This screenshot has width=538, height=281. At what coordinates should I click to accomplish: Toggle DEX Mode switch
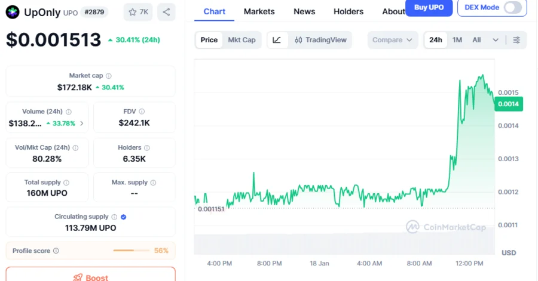click(513, 8)
